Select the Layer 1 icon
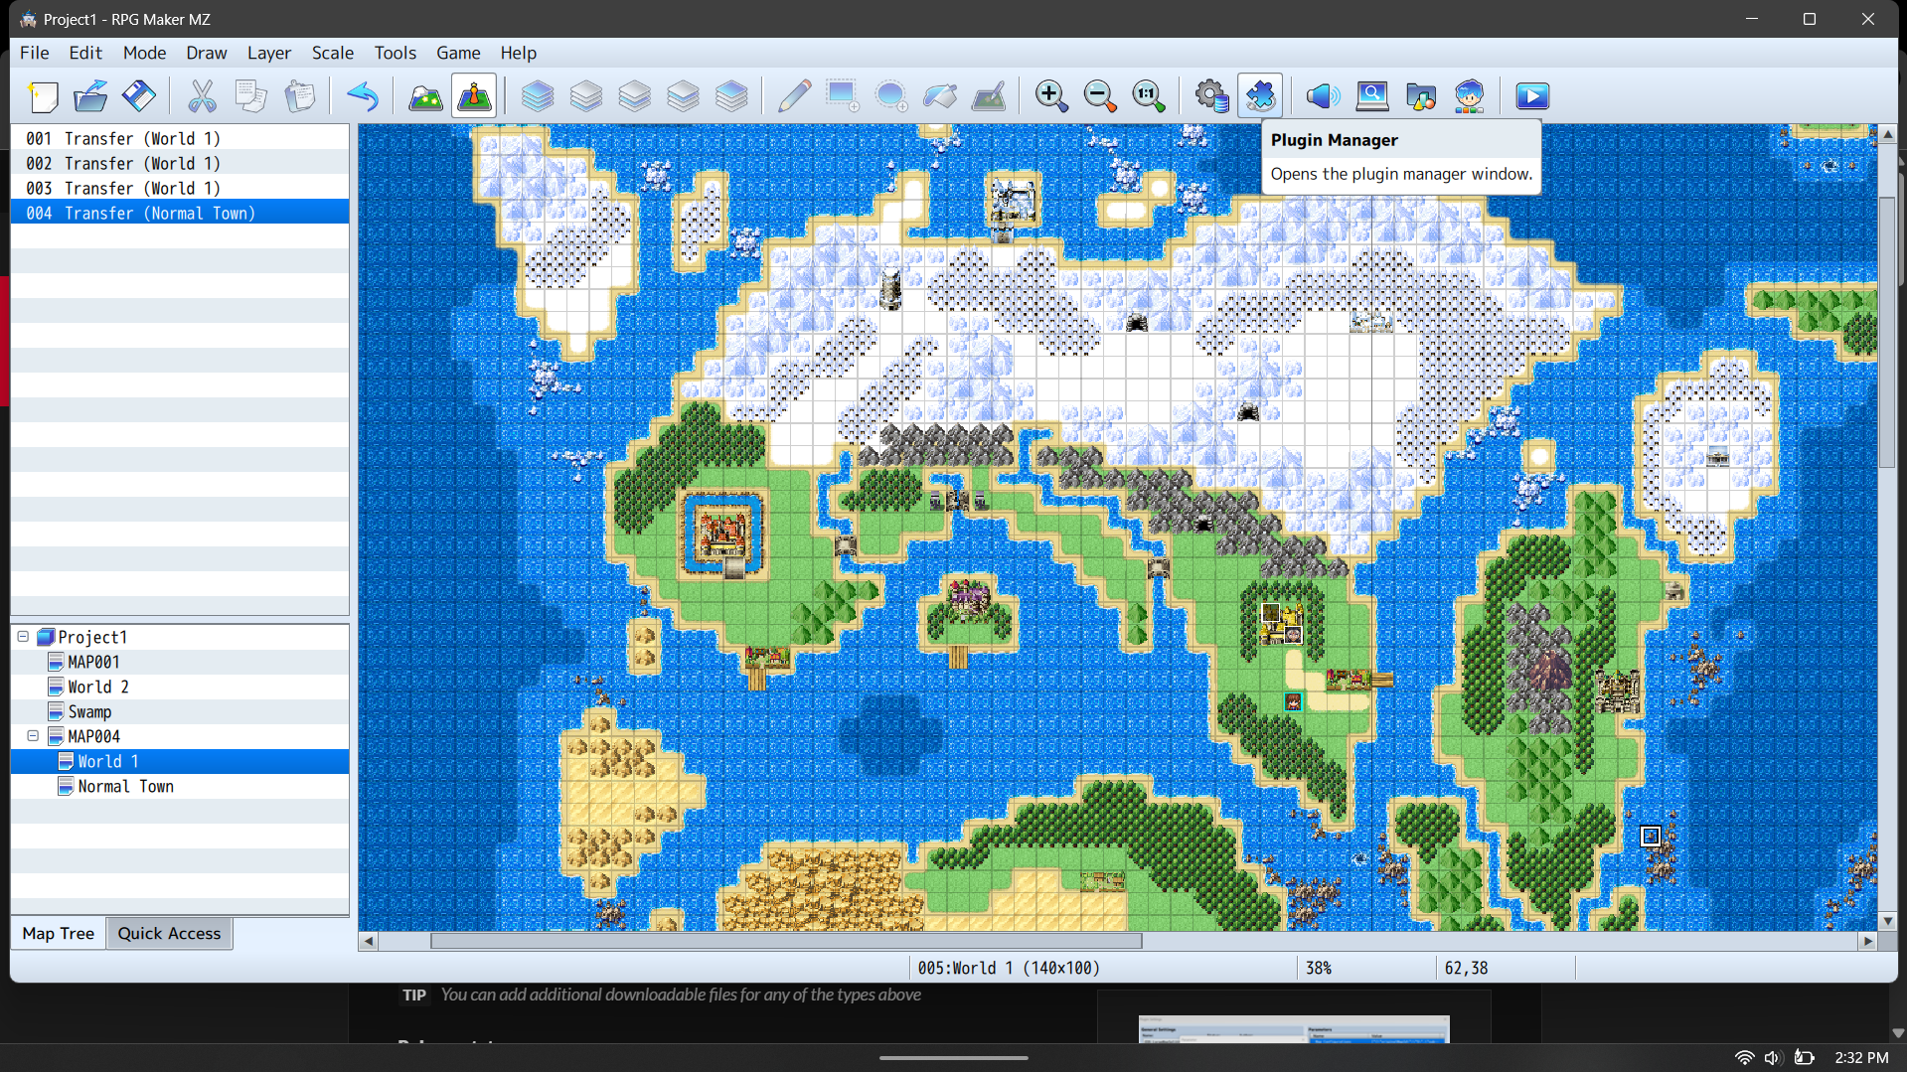The image size is (1907, 1072). tap(586, 96)
